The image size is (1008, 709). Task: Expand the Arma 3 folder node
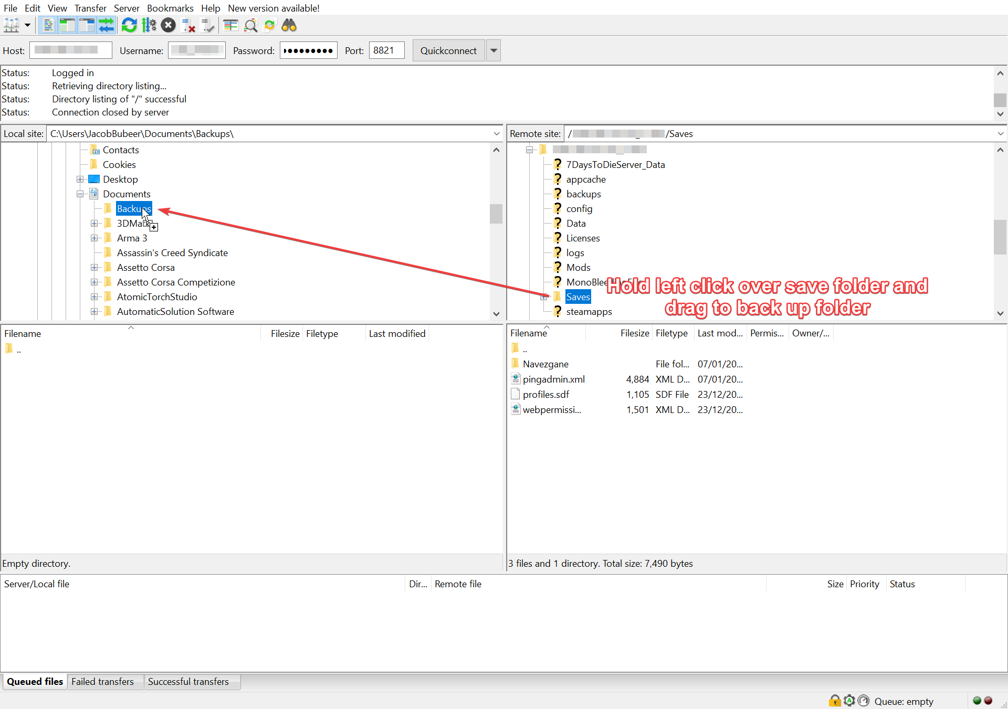[94, 238]
